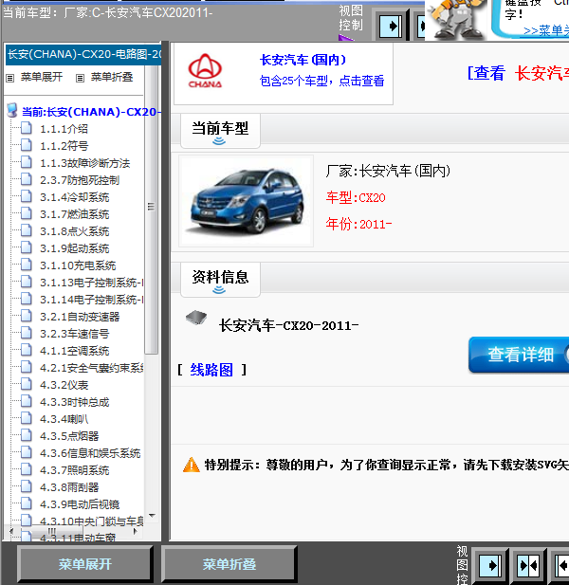Click the 菜单折叠 bottom button
Image resolution: width=569 pixels, height=585 pixels.
tap(229, 564)
